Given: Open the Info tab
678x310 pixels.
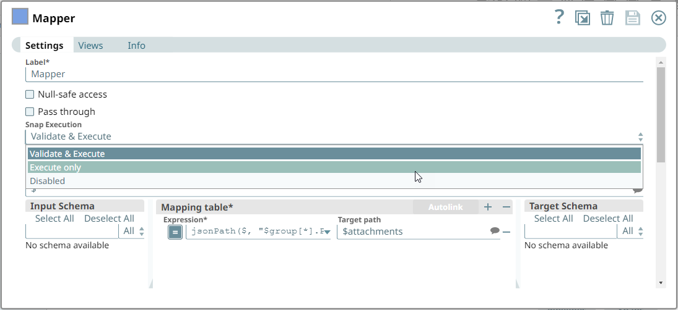Looking at the screenshot, I should (x=136, y=45).
